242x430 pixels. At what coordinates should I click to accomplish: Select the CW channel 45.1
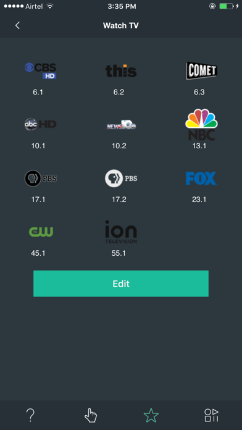click(41, 232)
